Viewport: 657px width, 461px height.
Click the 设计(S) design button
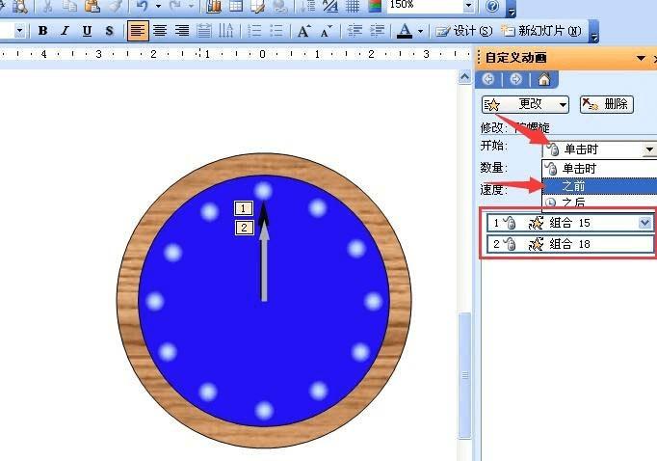(x=463, y=31)
